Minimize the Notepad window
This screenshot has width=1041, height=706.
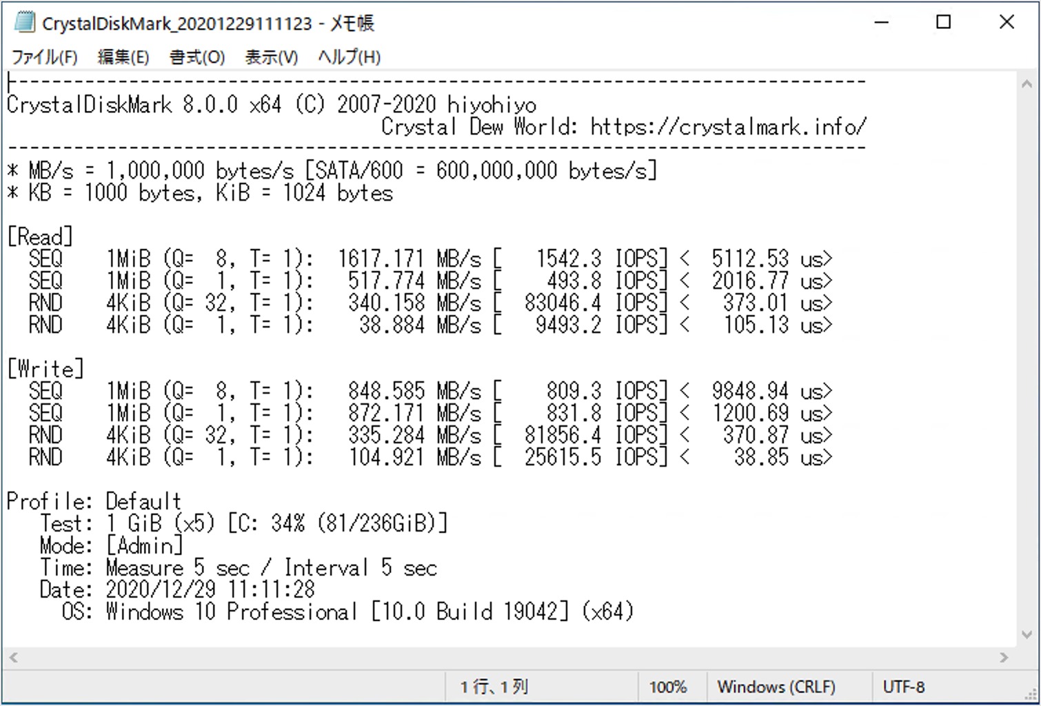tap(881, 23)
